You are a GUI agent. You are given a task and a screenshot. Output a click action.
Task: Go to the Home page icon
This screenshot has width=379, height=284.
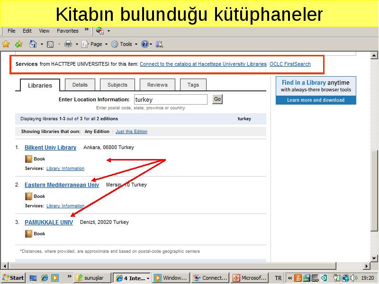point(33,44)
